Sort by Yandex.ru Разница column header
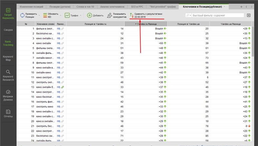This screenshot has height=146, width=258. pos(146,24)
